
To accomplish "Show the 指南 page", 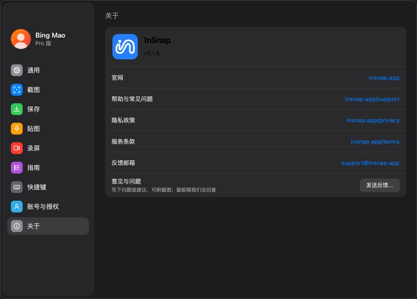I will point(48,168).
